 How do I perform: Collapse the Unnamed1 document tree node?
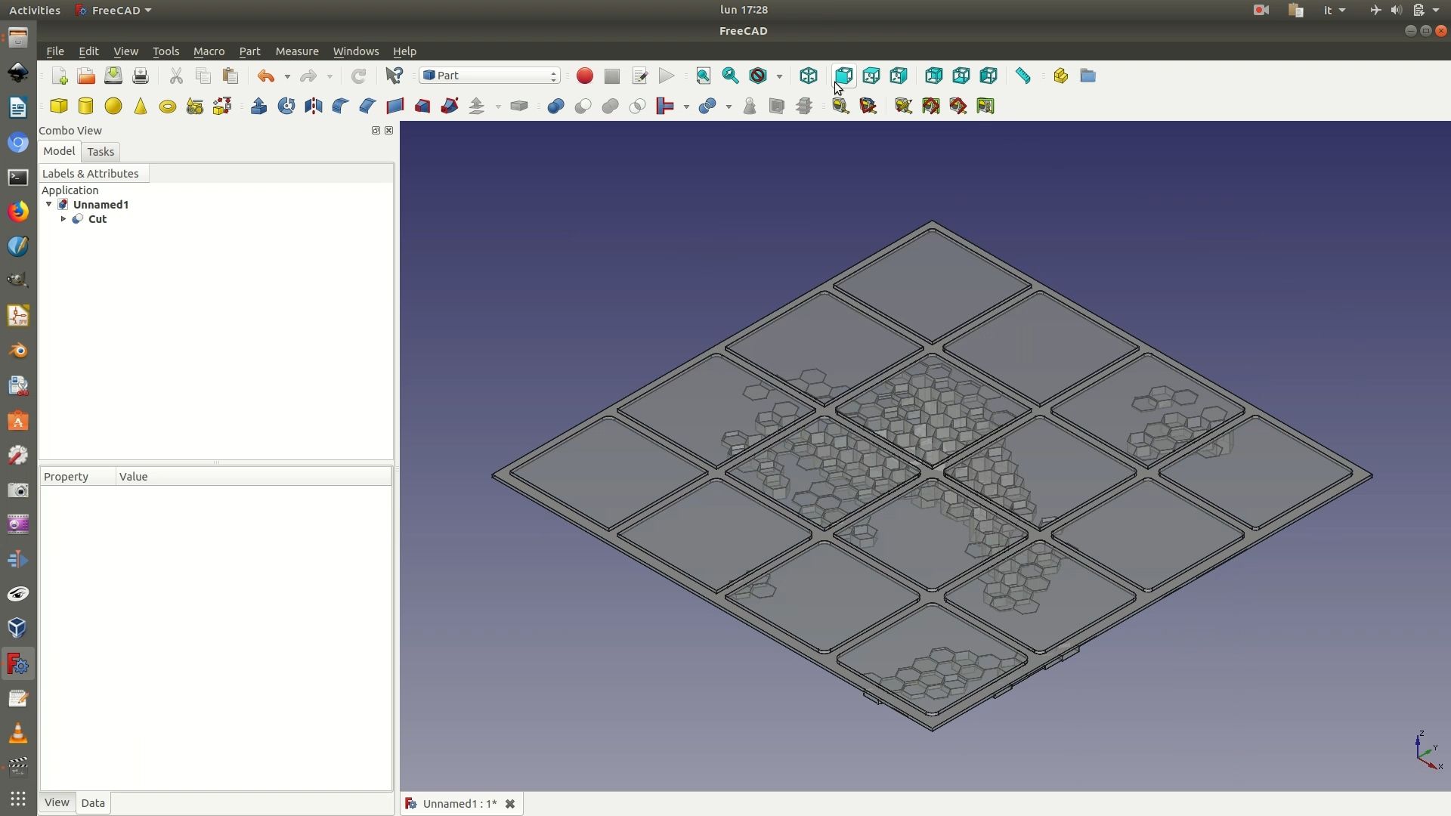point(49,205)
